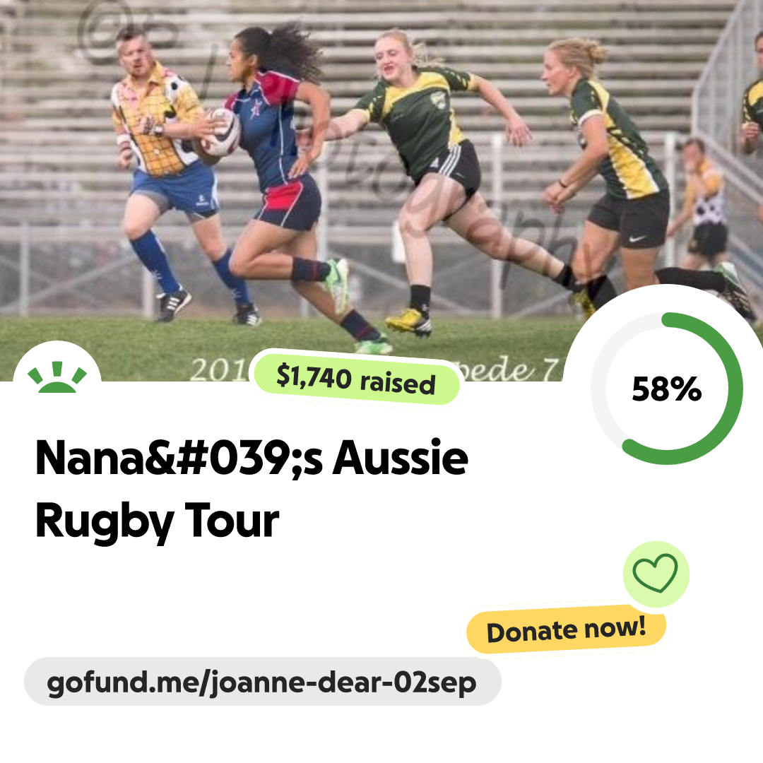Click the 58% progress label
The width and height of the screenshot is (763, 763).
point(667,389)
